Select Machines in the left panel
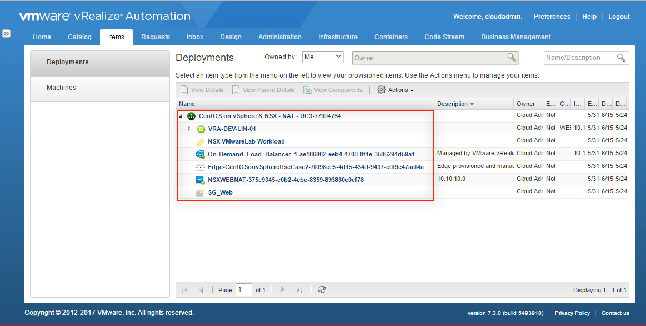Screen dimensions: 646x326 [61, 88]
